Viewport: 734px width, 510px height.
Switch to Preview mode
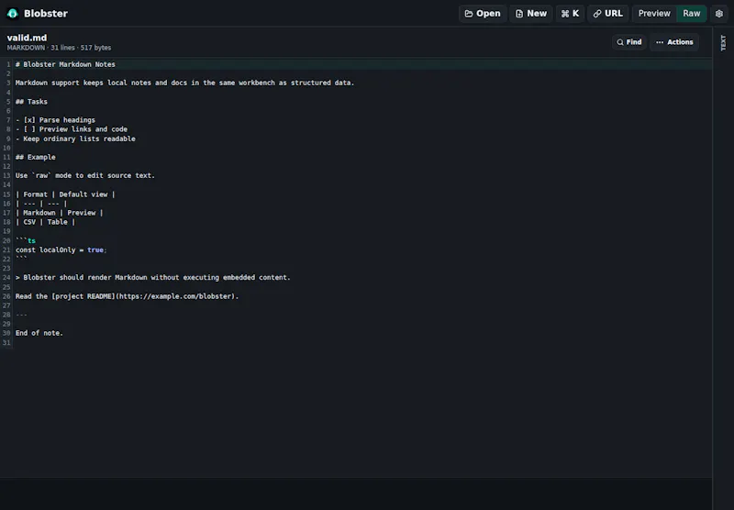654,14
